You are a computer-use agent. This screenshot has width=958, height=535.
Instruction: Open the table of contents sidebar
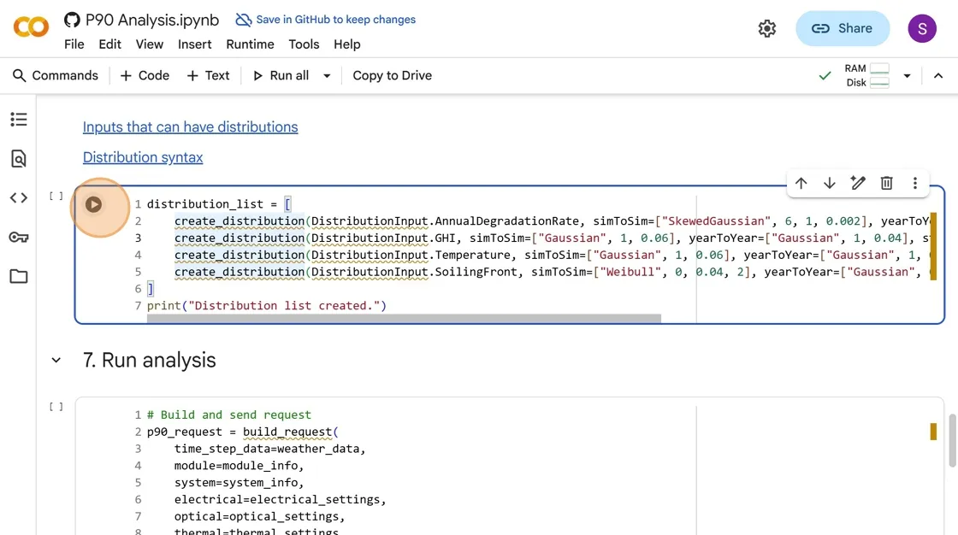click(19, 120)
